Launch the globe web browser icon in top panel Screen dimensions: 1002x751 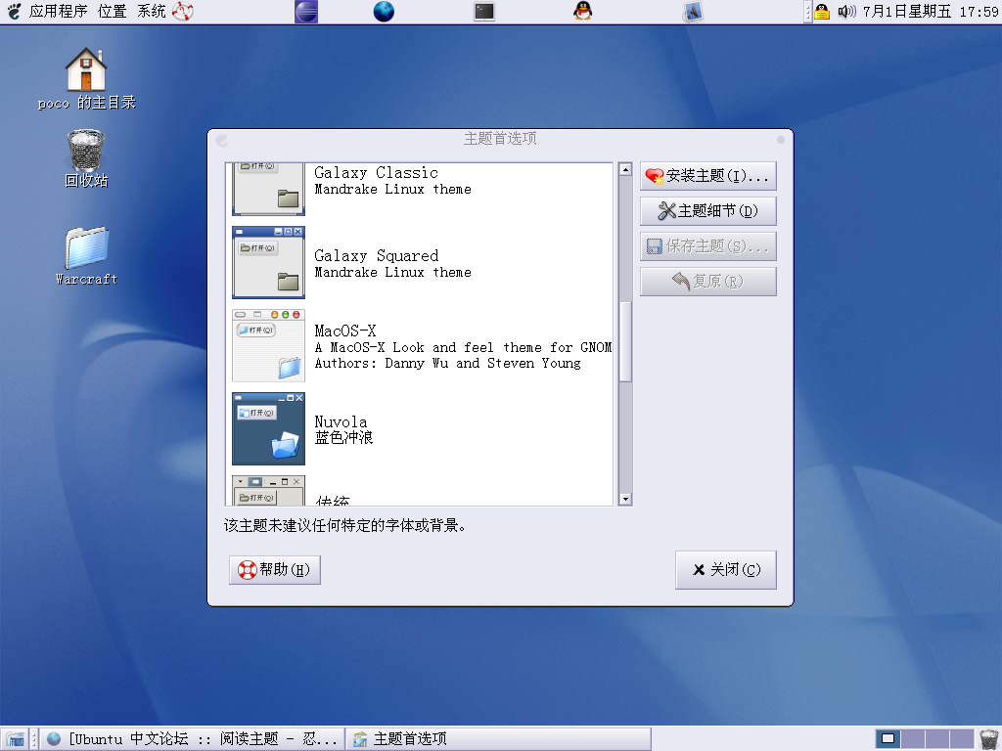(384, 11)
